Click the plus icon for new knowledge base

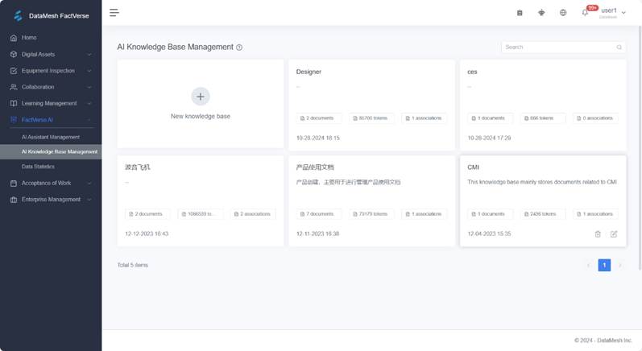[x=201, y=97]
